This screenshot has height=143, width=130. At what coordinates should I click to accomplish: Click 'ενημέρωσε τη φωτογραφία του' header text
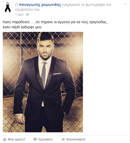coord(86,5)
